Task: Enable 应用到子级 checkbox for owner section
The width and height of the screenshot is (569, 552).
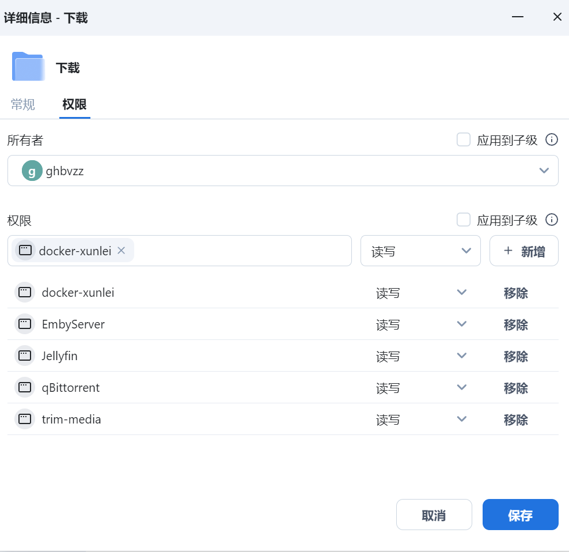Action: click(x=464, y=140)
